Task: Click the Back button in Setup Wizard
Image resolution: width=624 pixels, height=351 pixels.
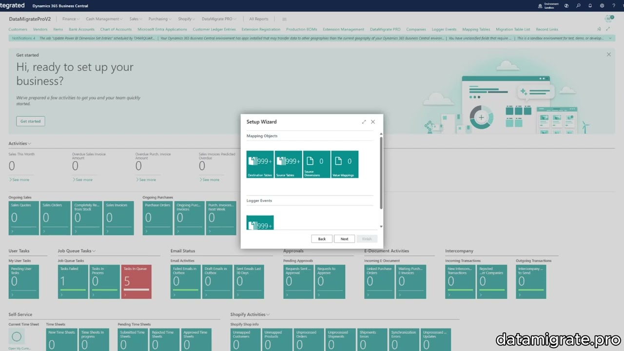Action: click(322, 239)
